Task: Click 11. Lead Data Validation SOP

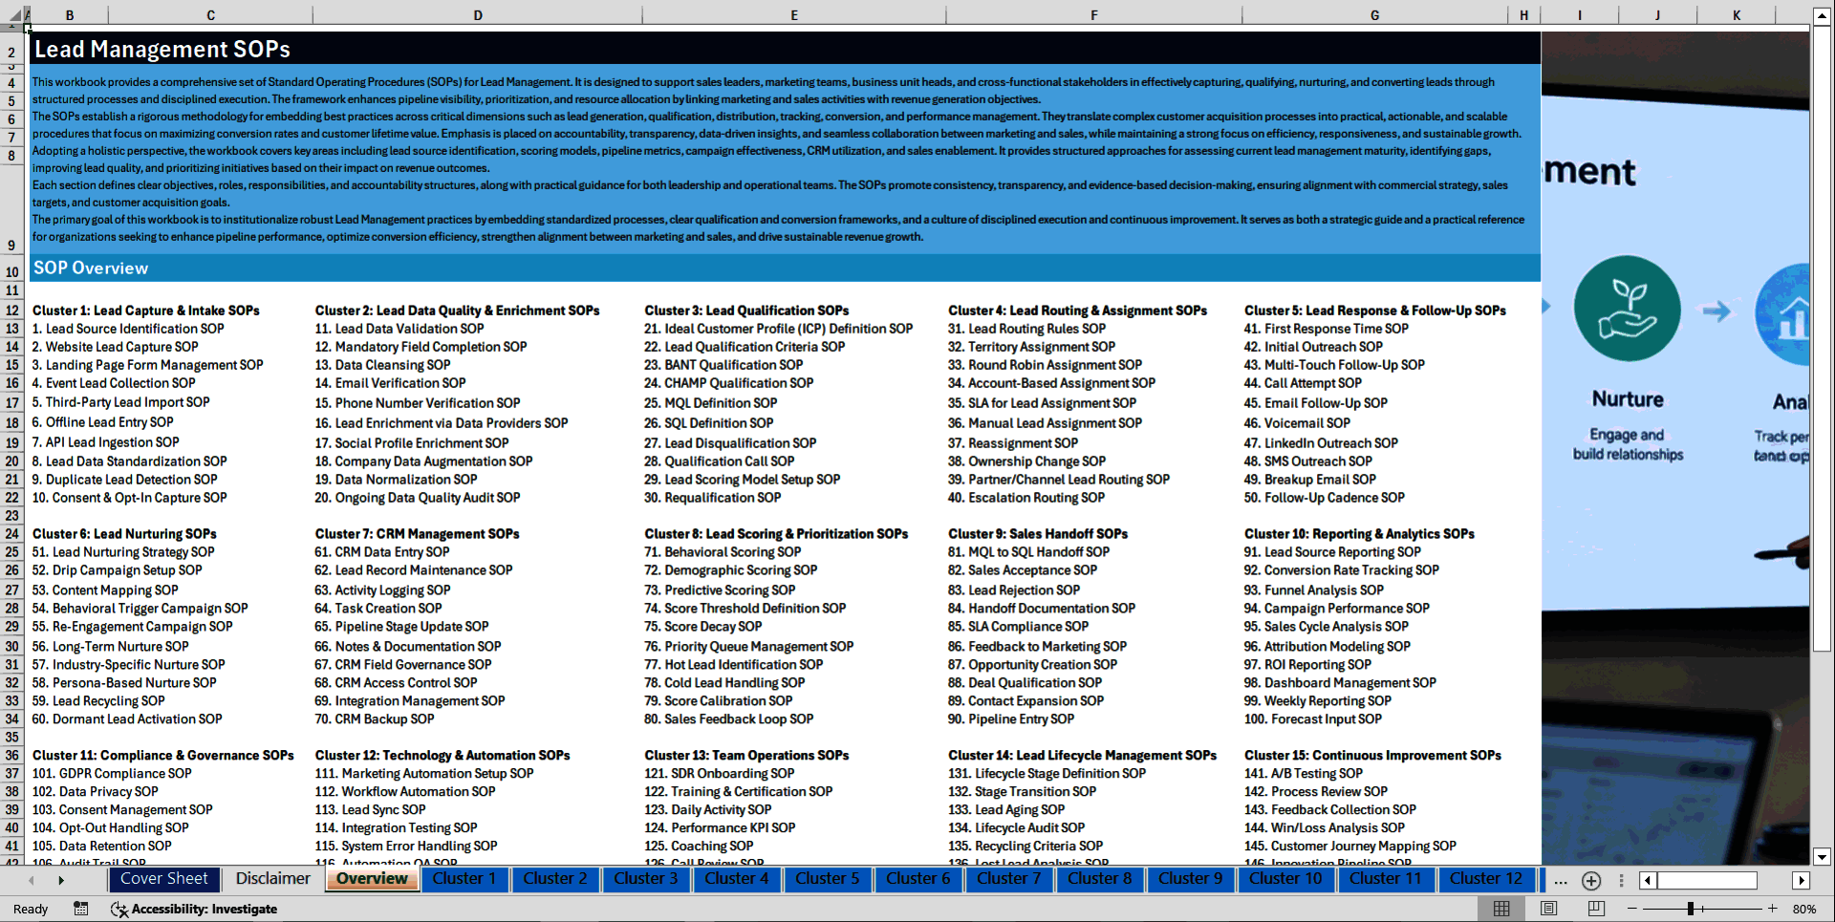Action: click(x=399, y=329)
